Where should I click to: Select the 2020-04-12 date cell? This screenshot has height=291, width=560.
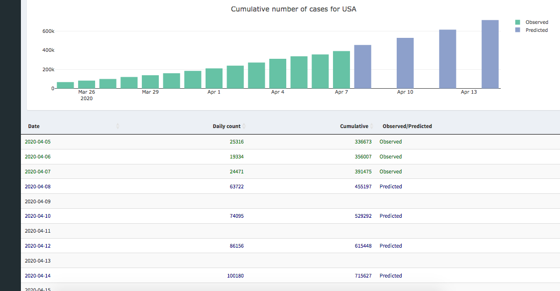tap(38, 246)
